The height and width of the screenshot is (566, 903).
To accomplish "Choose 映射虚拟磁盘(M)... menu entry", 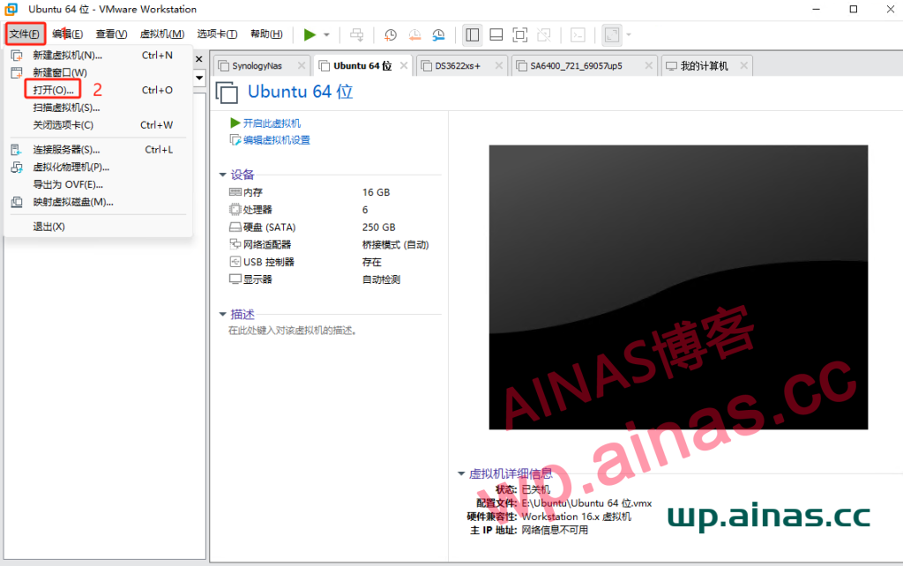I will click(98, 202).
